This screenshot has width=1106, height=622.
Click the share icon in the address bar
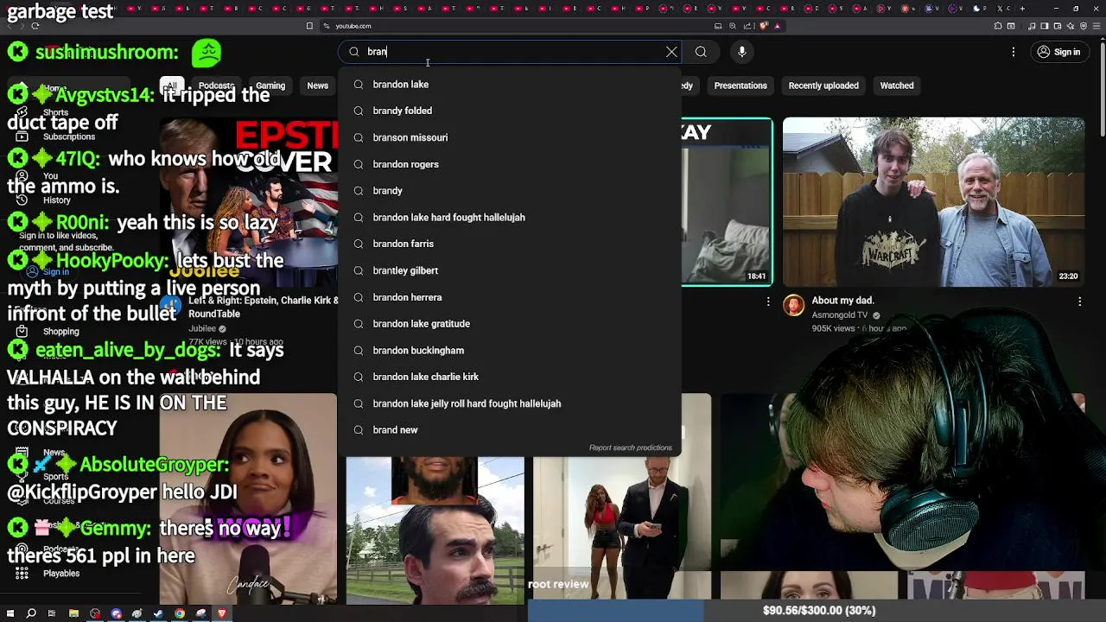click(x=747, y=26)
